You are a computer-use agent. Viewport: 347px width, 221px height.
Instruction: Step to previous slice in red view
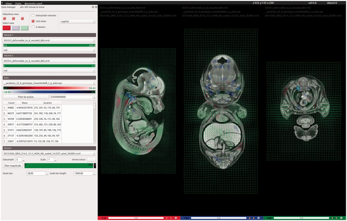point(167,218)
